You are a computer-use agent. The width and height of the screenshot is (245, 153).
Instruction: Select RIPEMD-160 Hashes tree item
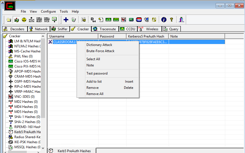[x=27, y=127]
